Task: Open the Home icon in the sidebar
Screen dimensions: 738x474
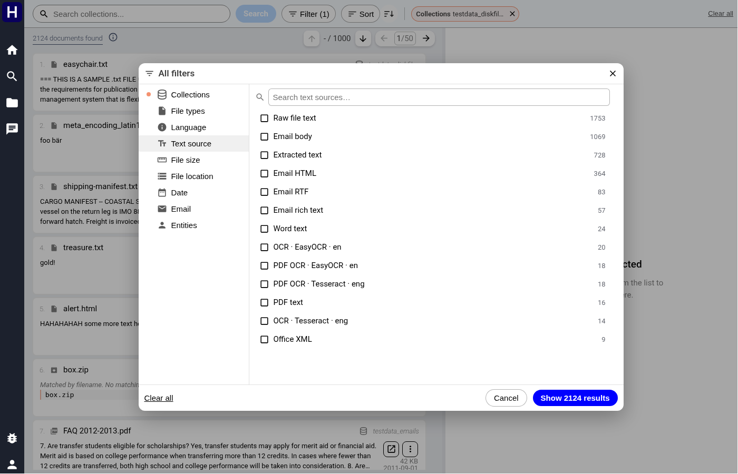Action: coord(12,50)
